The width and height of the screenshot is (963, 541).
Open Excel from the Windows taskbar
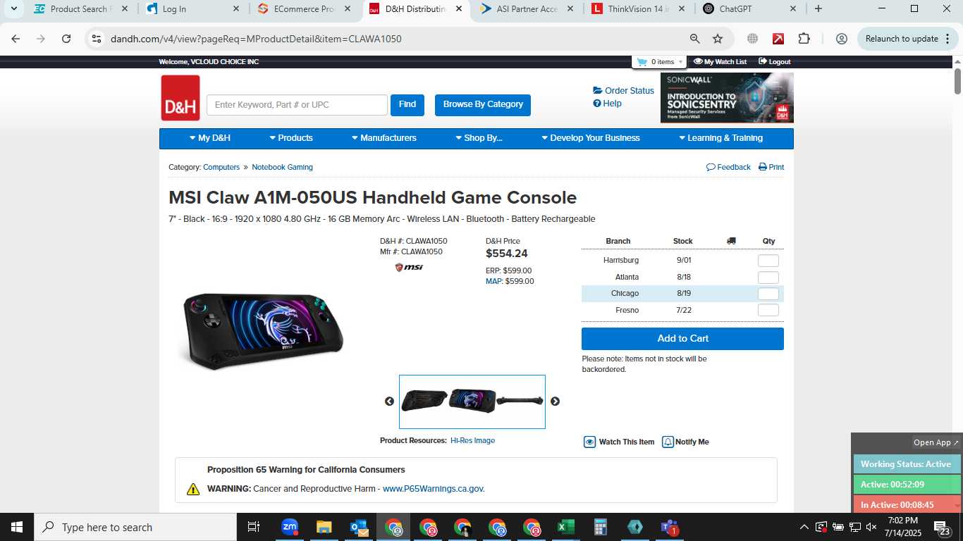(565, 527)
